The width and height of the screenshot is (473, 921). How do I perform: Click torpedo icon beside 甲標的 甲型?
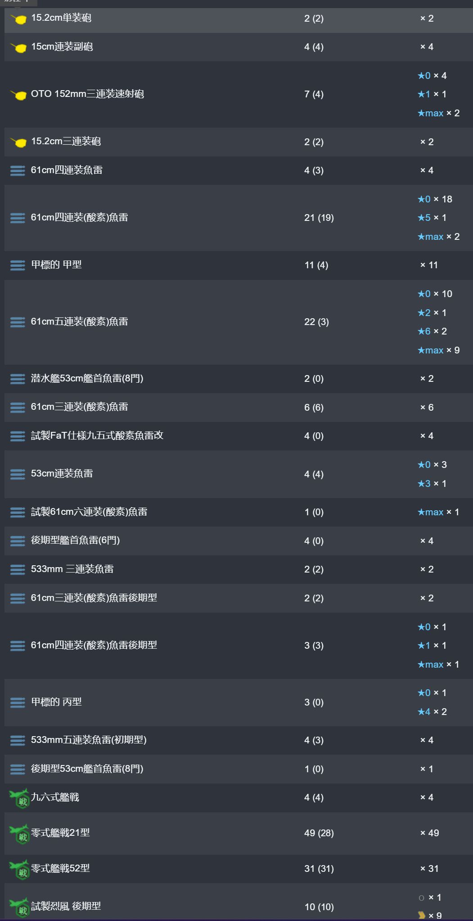click(18, 265)
